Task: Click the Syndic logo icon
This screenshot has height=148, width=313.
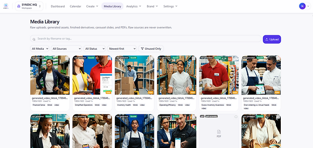Action: (x=6, y=6)
